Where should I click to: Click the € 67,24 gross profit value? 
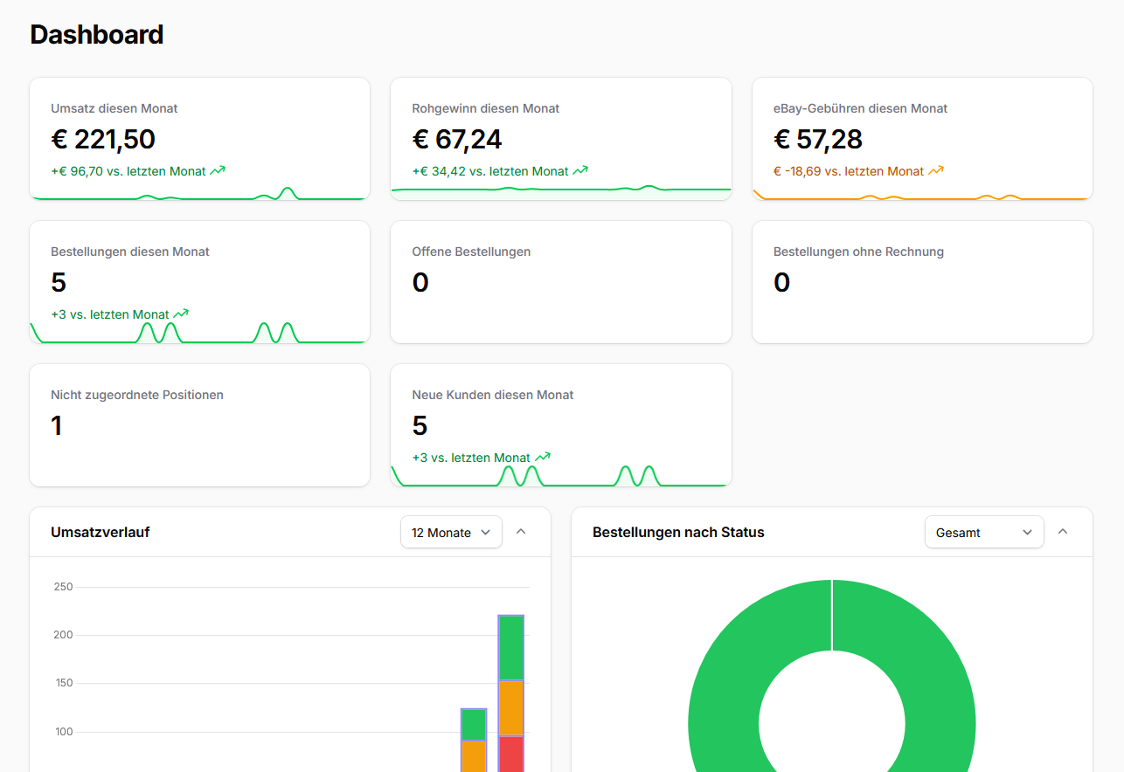(x=457, y=140)
